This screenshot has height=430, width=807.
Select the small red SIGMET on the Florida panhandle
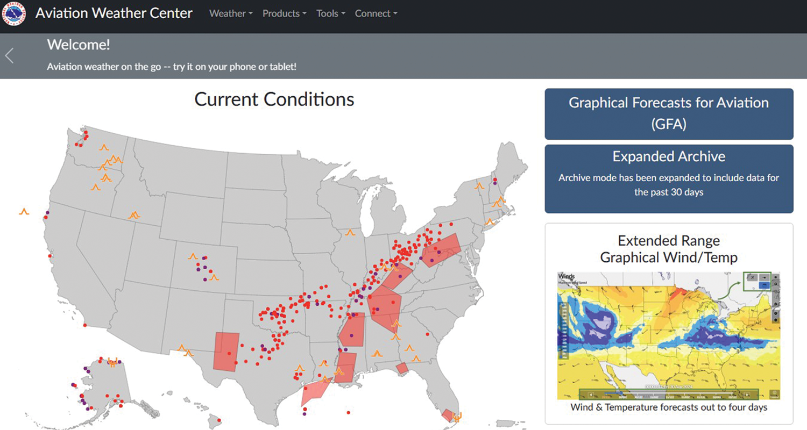click(x=402, y=368)
